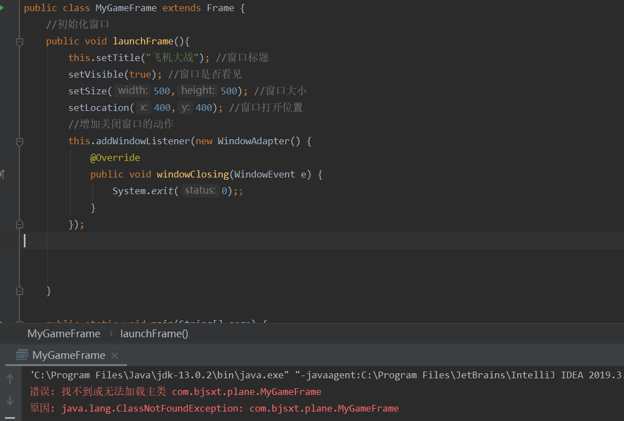The height and width of the screenshot is (421, 624).
Task: Click the //窗口大小 comment
Action: click(280, 91)
